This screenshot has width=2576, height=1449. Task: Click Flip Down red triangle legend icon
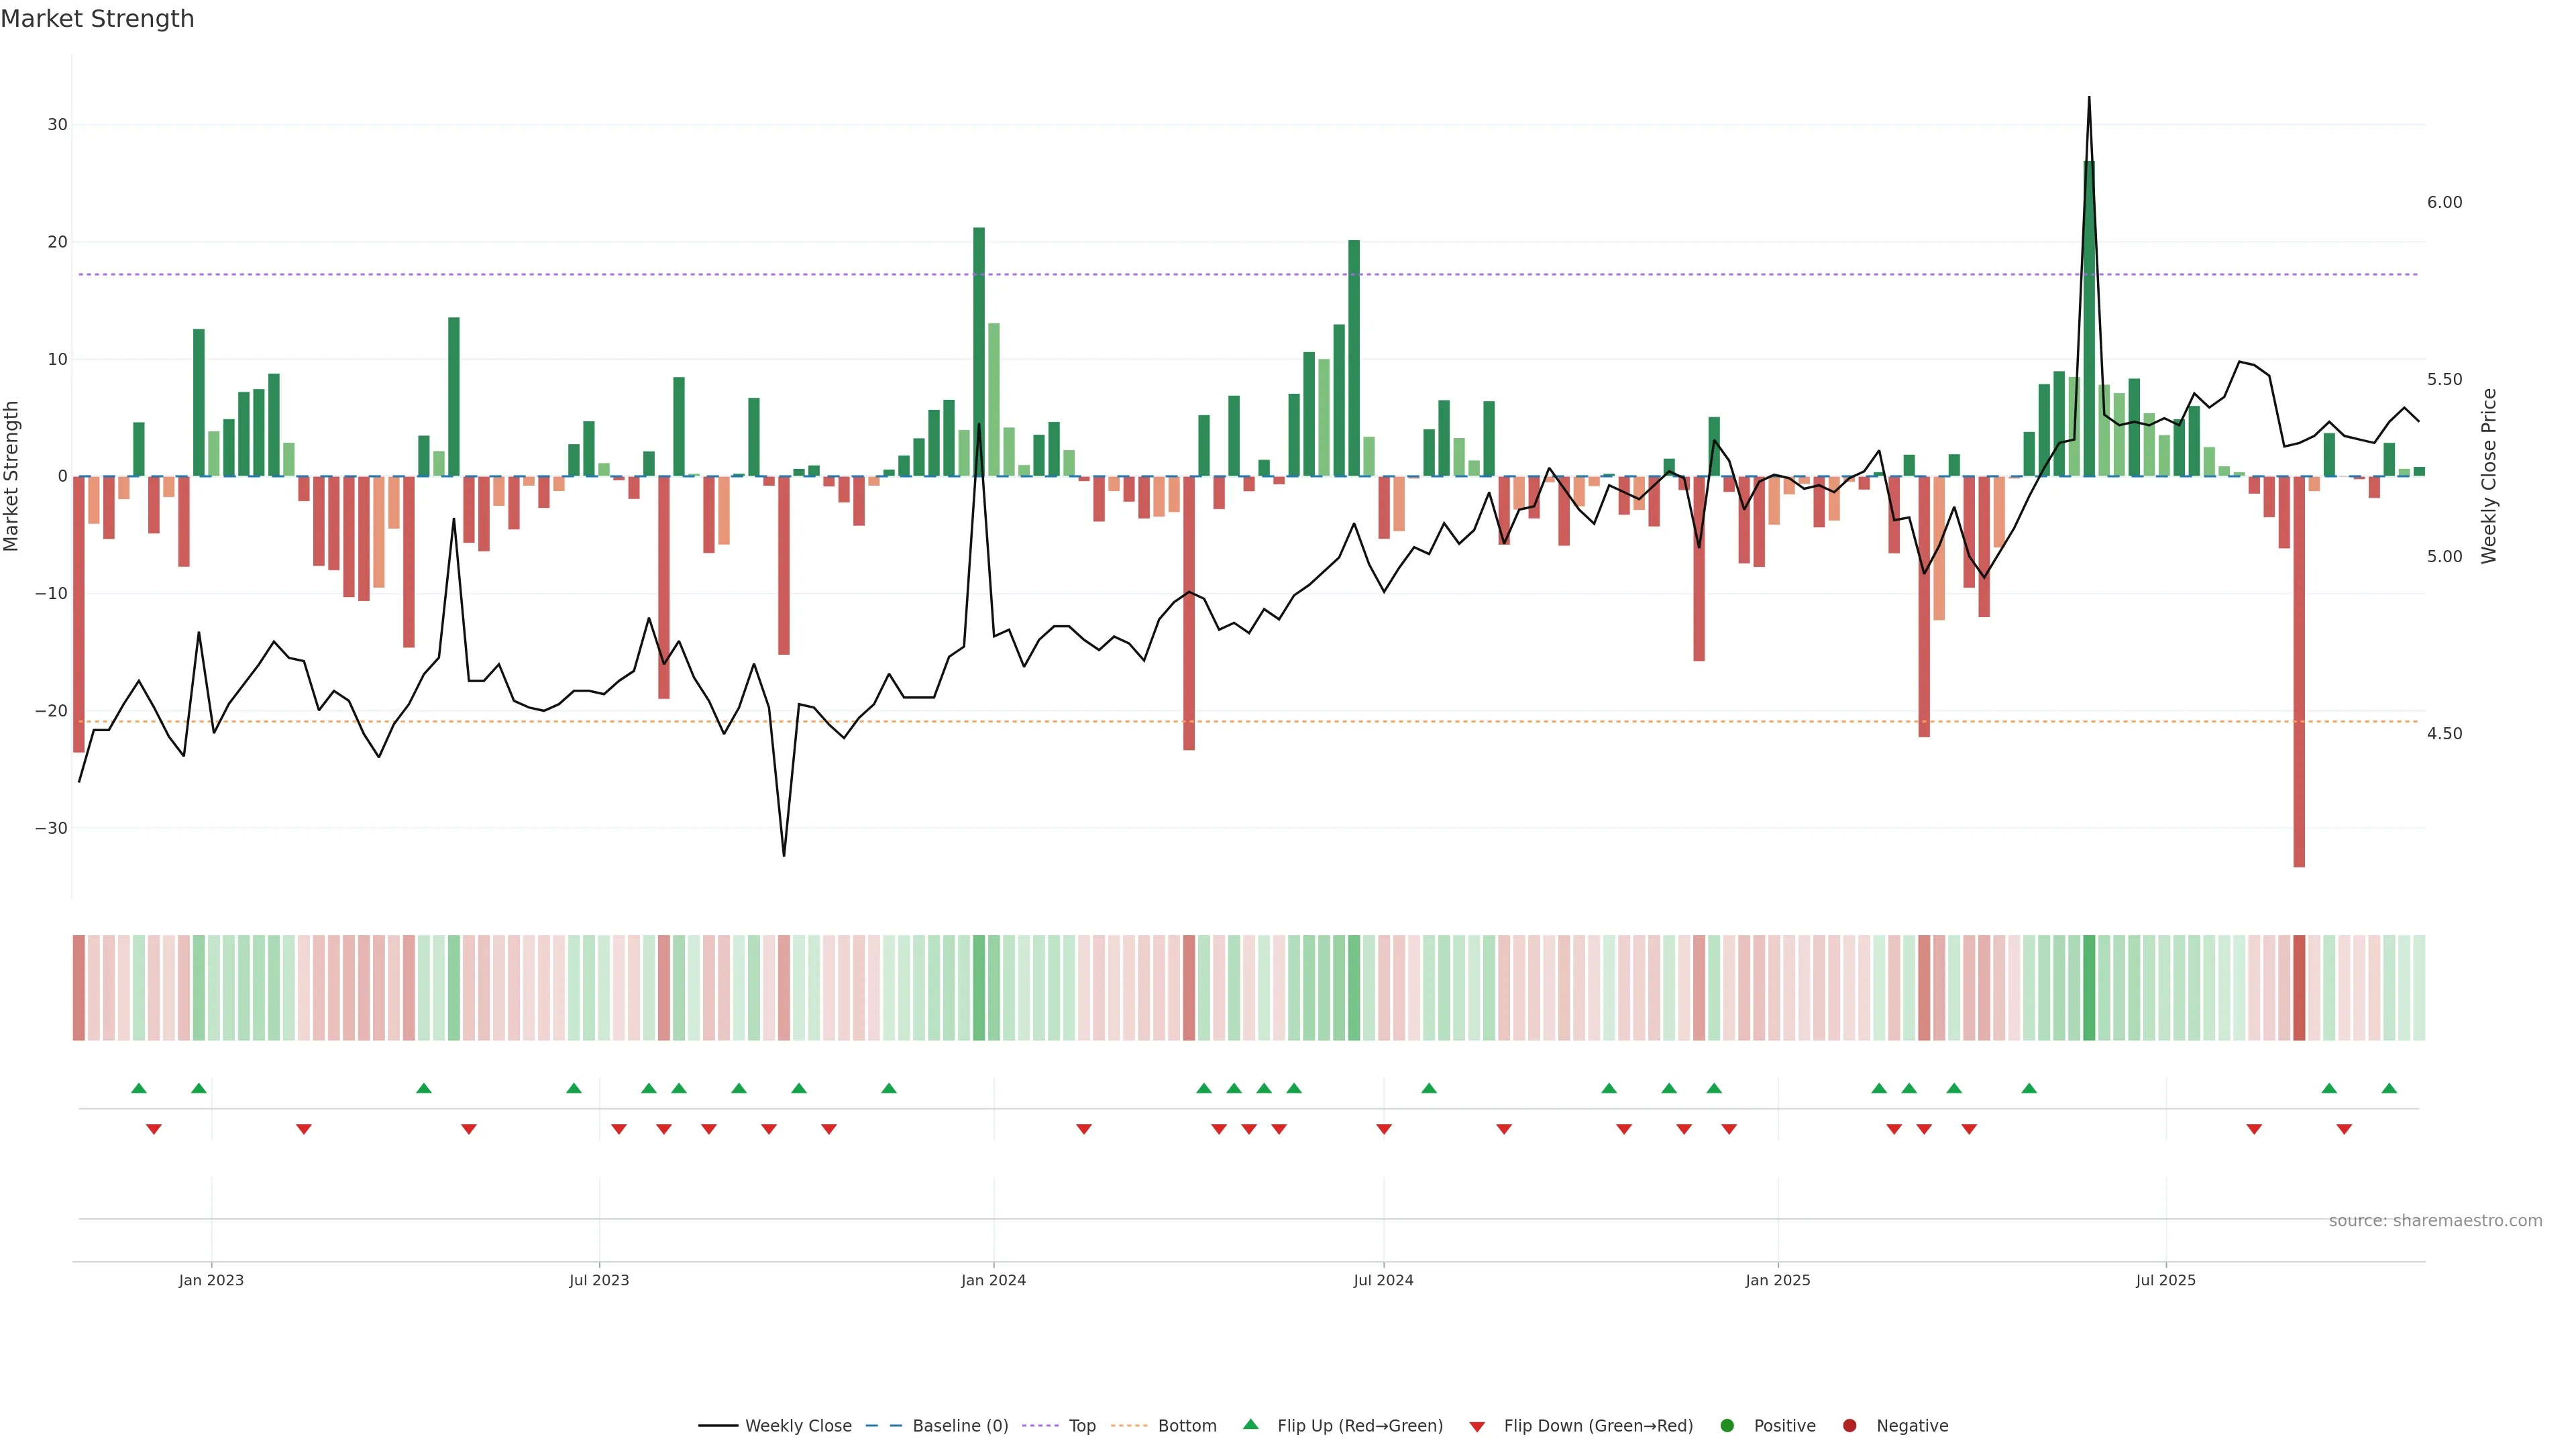coord(1477,1426)
